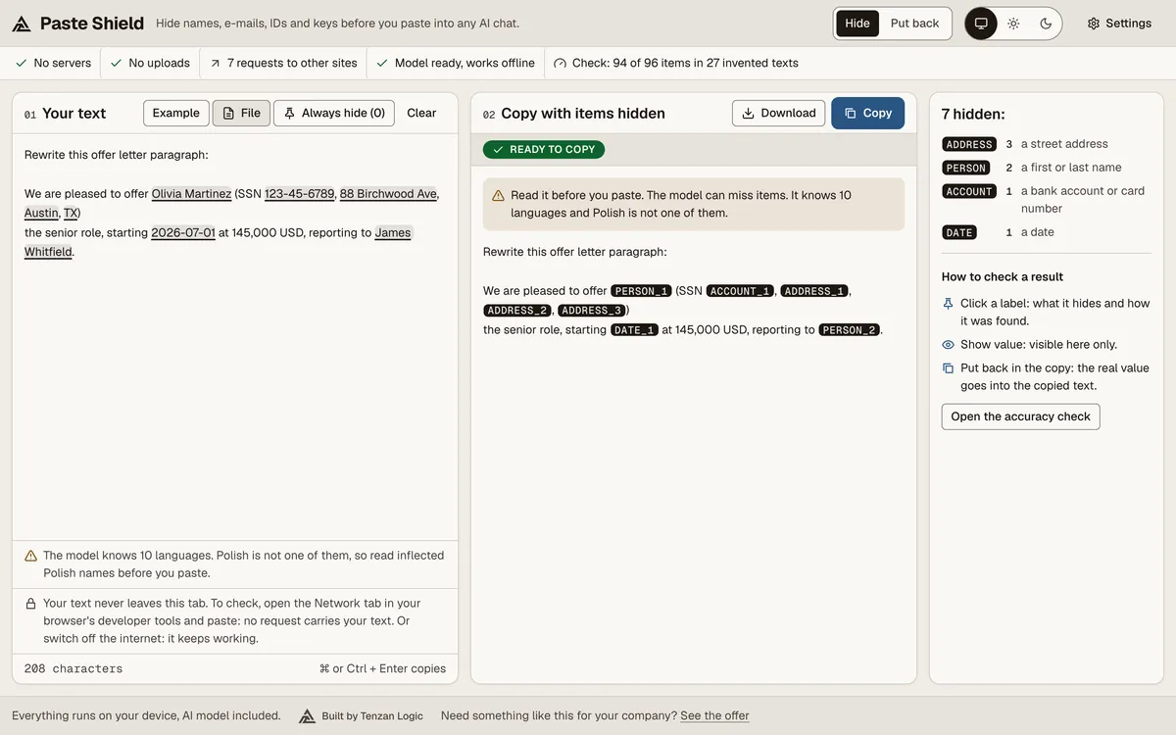The height and width of the screenshot is (735, 1176).
Task: Click underlined 88 Birchwood Ave
Action: point(388,194)
